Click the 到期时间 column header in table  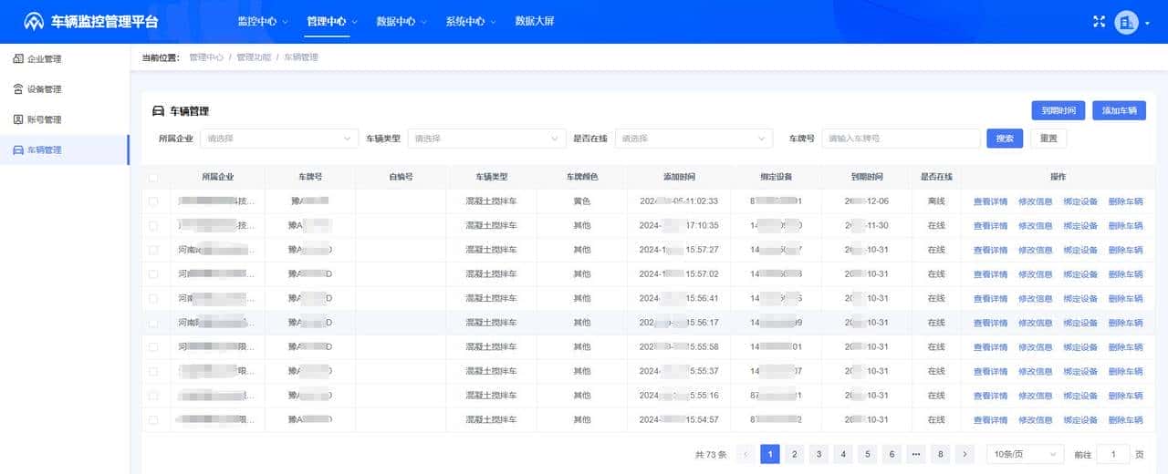[865, 177]
